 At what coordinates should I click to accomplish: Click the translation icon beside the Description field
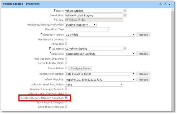click(125, 15)
